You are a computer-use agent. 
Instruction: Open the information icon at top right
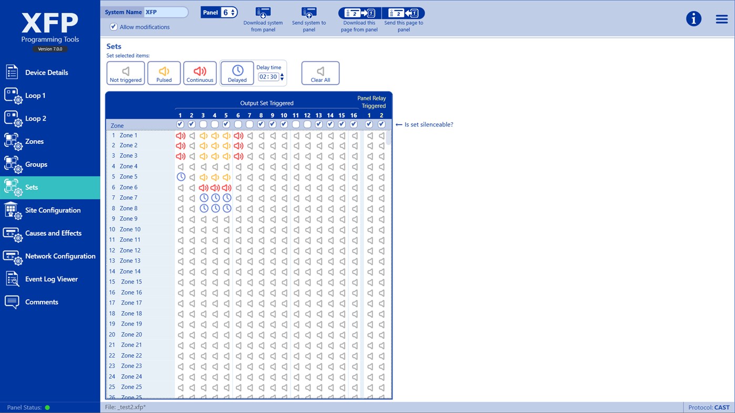tap(693, 18)
